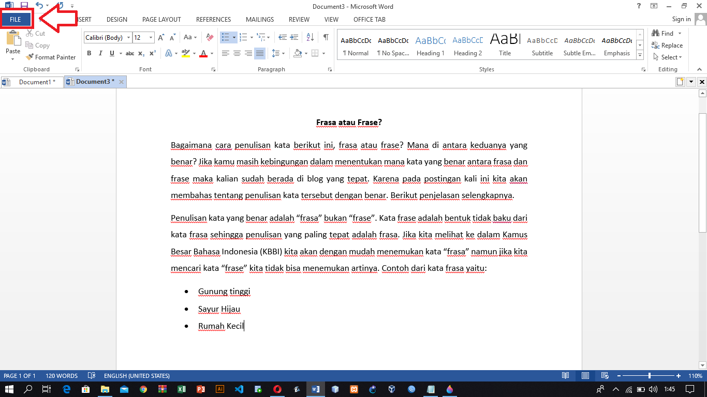Screen dimensions: 707x397
Task: Toggle Italic formatting
Action: point(100,53)
